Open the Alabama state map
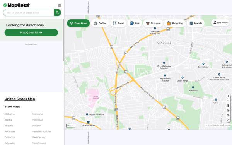This screenshot has height=145, width=232. (x=9, y=114)
